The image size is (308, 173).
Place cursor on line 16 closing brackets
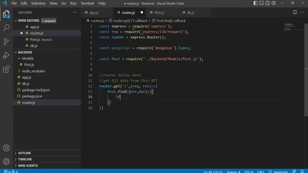click(101, 108)
